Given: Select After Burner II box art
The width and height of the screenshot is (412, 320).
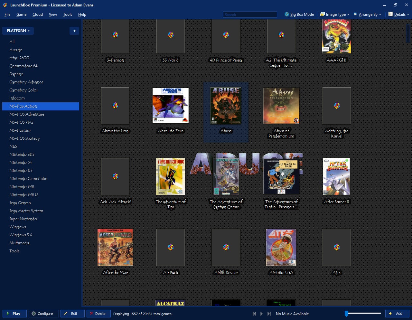Looking at the screenshot, I should (337, 176).
